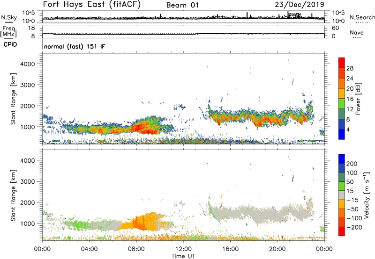This screenshot has width=375, height=259.
Task: Click the 'Nave' legend label
Action: pos(356,33)
